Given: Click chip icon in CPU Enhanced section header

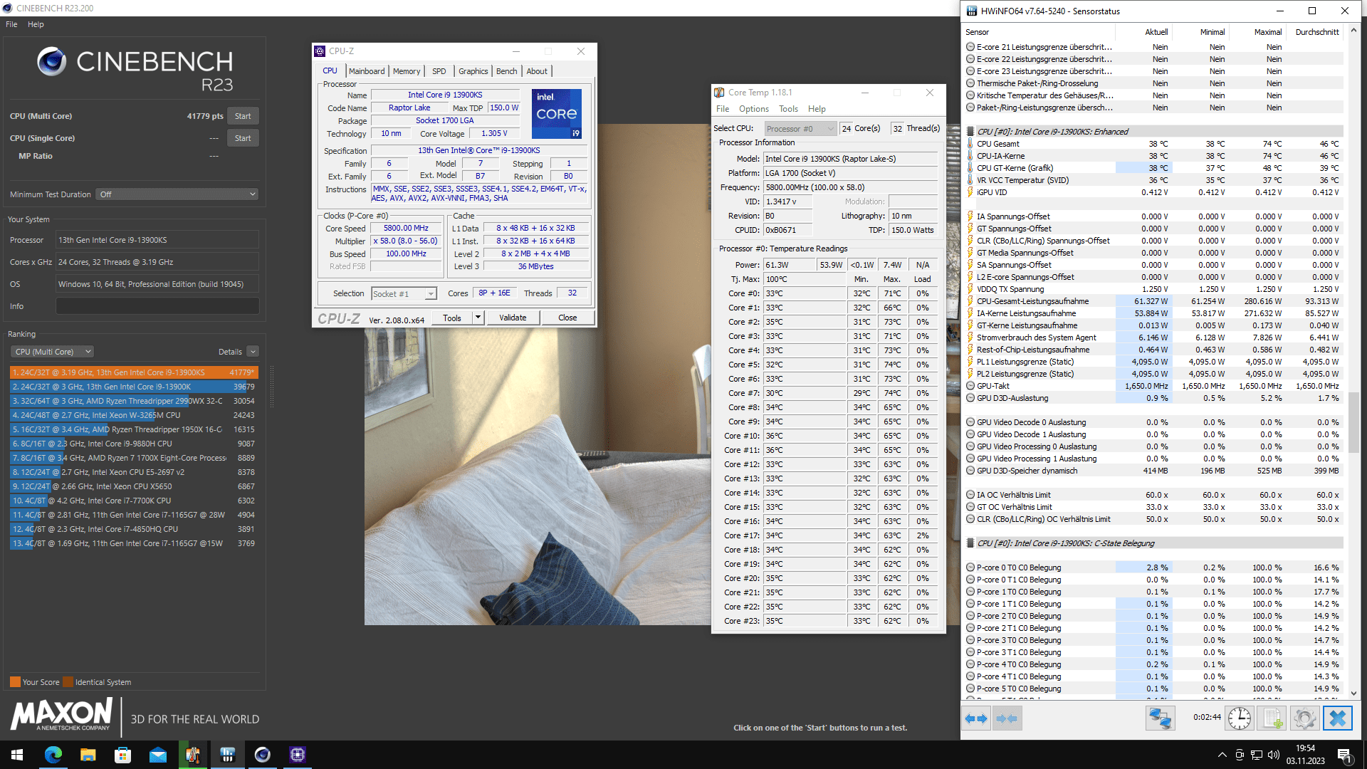Looking at the screenshot, I should (970, 132).
